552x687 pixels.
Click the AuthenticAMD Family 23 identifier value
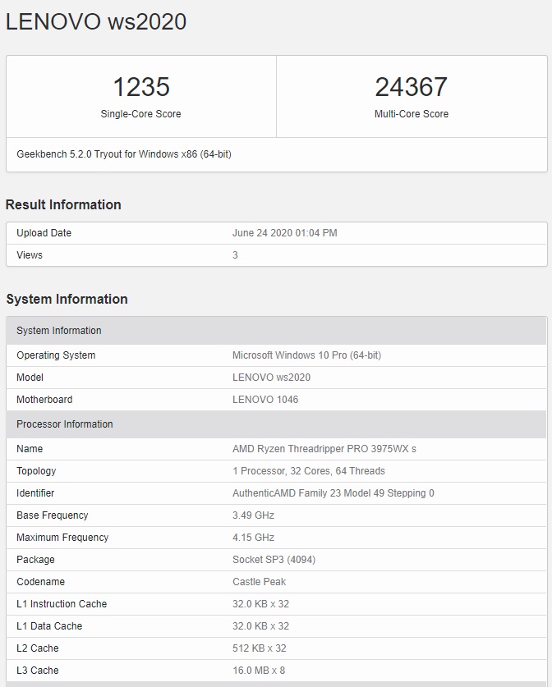pos(333,493)
